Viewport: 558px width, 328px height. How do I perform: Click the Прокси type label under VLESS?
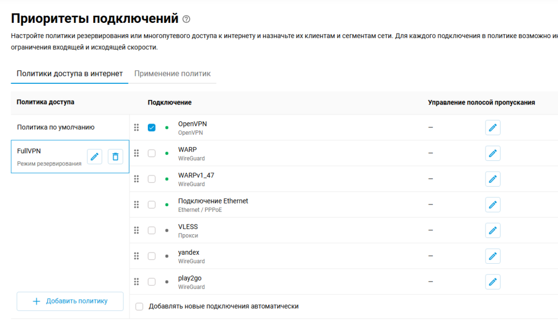188,235
